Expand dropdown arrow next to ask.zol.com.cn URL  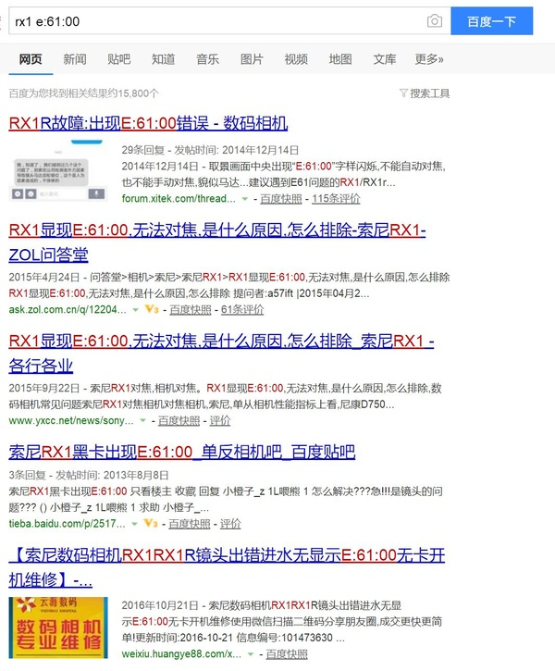136,310
